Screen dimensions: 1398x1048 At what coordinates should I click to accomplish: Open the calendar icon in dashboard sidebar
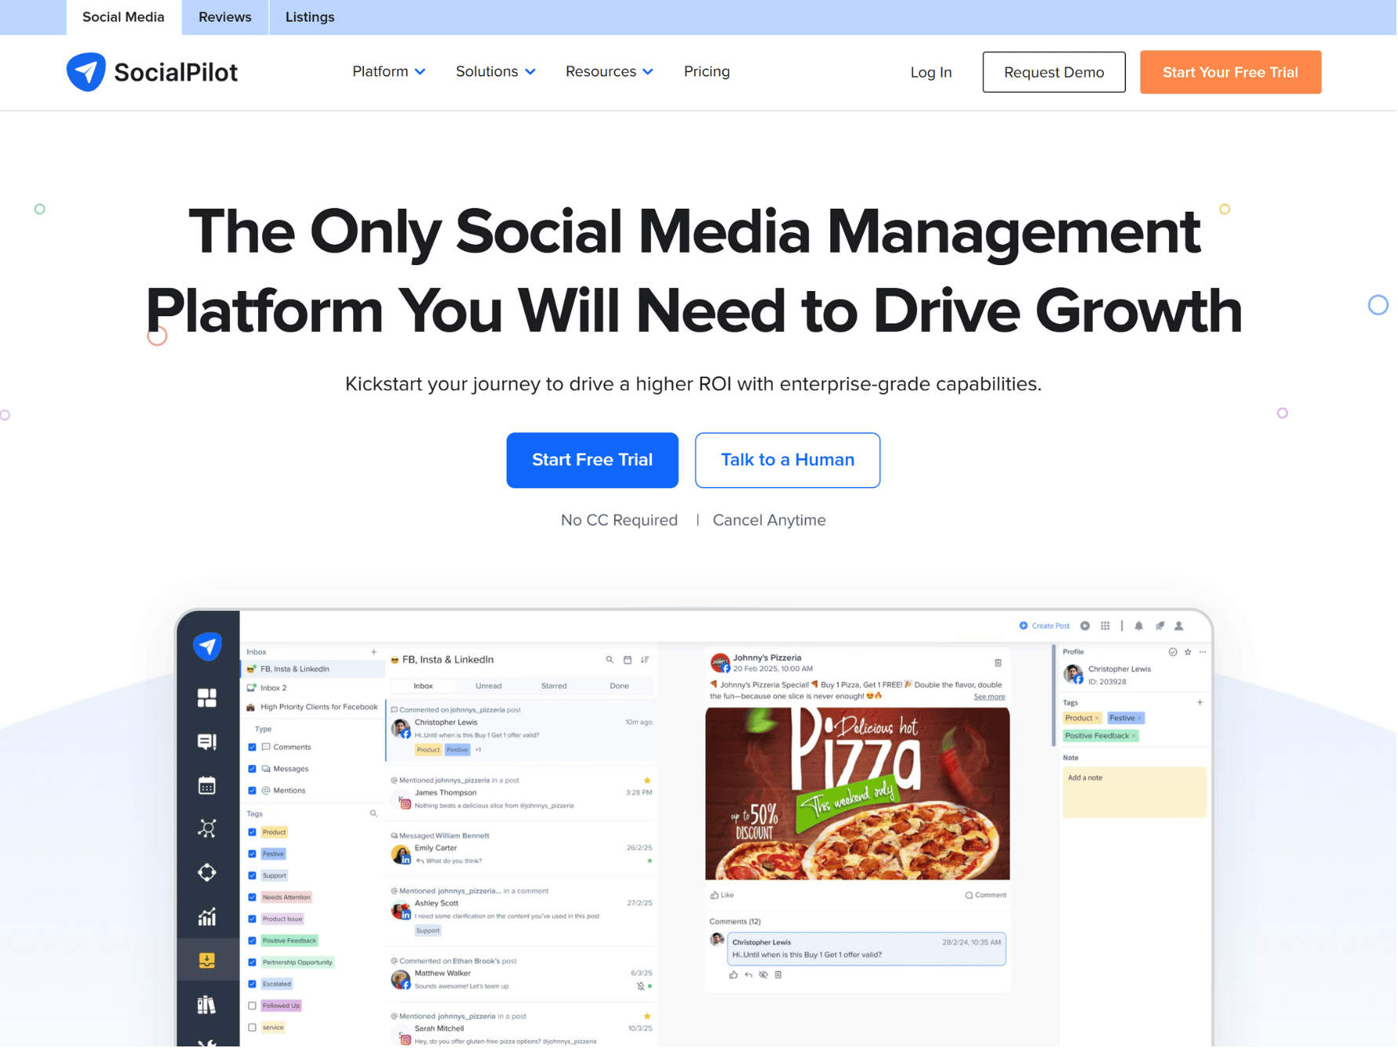(207, 786)
